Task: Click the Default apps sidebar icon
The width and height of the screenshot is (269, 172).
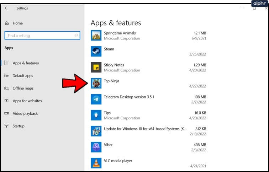Action: 6,75
